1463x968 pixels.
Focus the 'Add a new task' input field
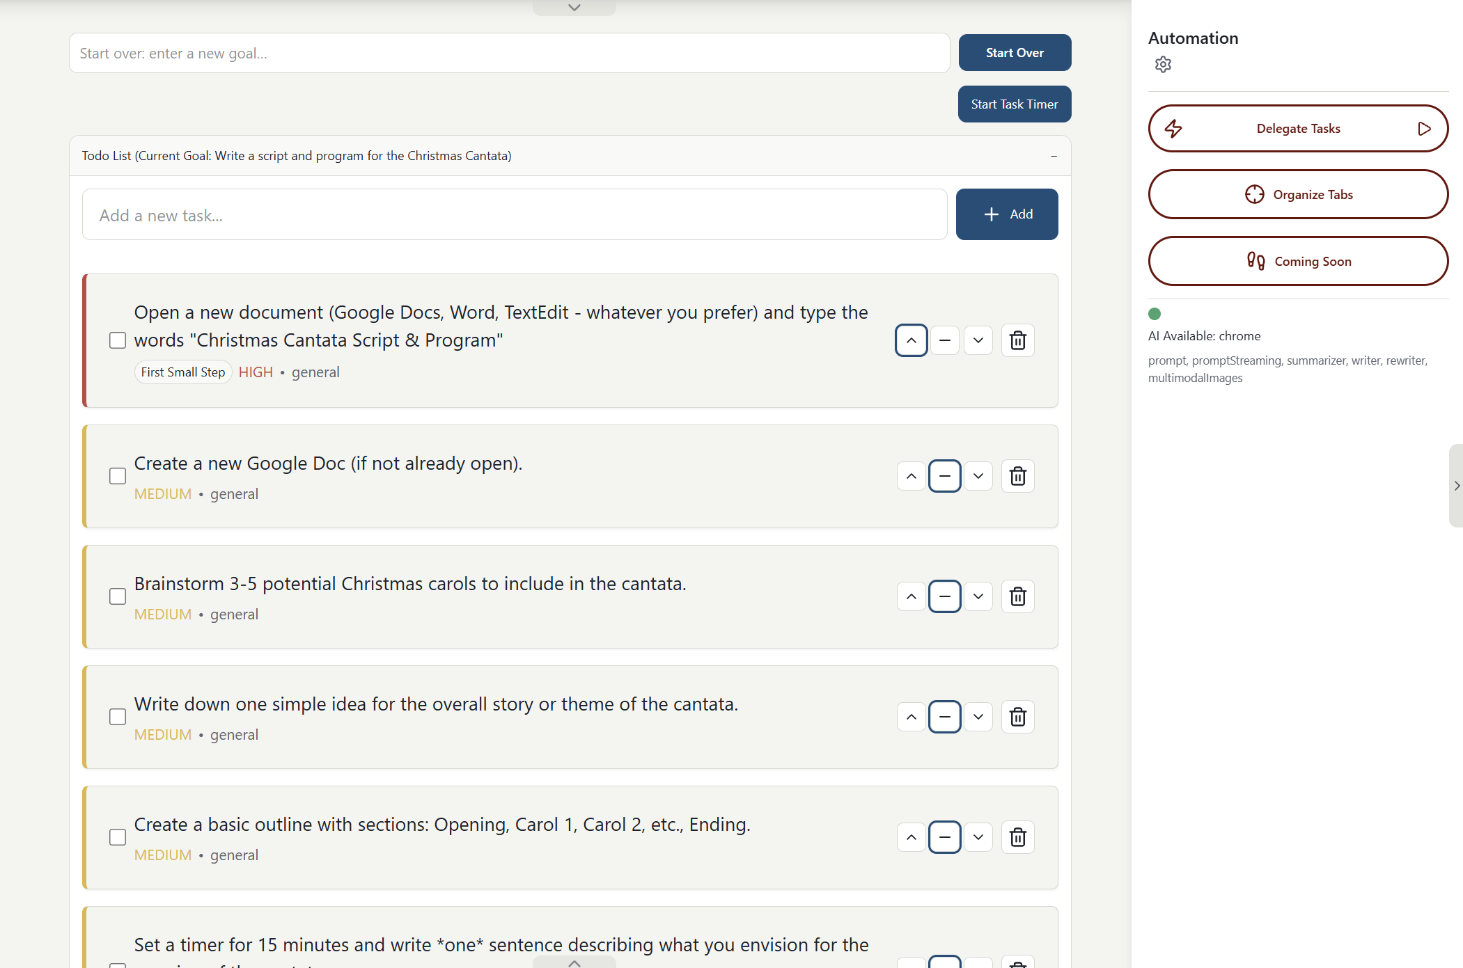click(x=514, y=215)
